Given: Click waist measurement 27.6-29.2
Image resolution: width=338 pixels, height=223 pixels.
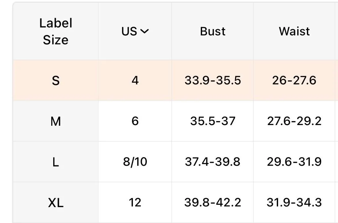Looking at the screenshot, I should pyautogui.click(x=294, y=121).
